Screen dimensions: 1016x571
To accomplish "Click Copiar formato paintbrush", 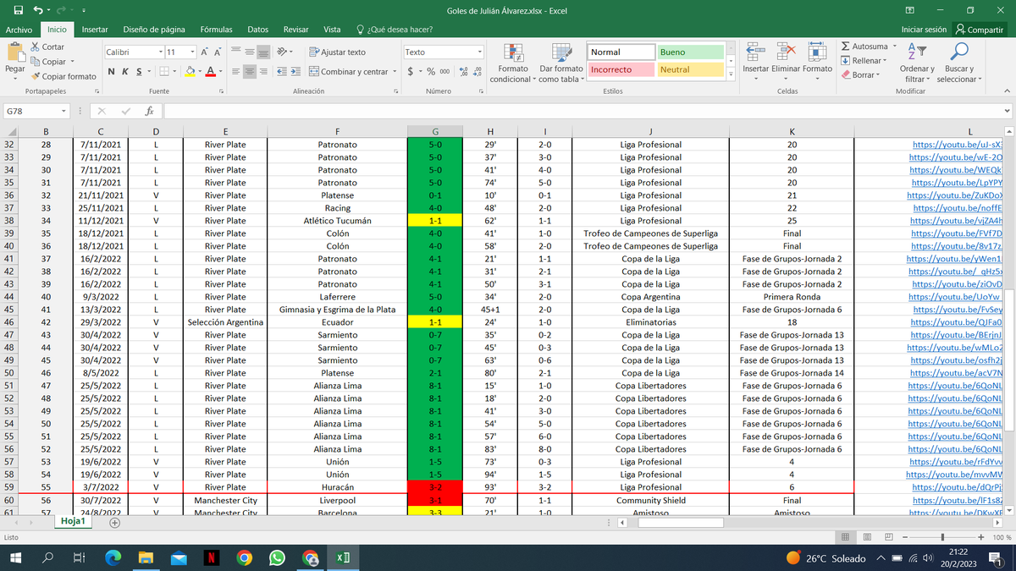I will 63,76.
